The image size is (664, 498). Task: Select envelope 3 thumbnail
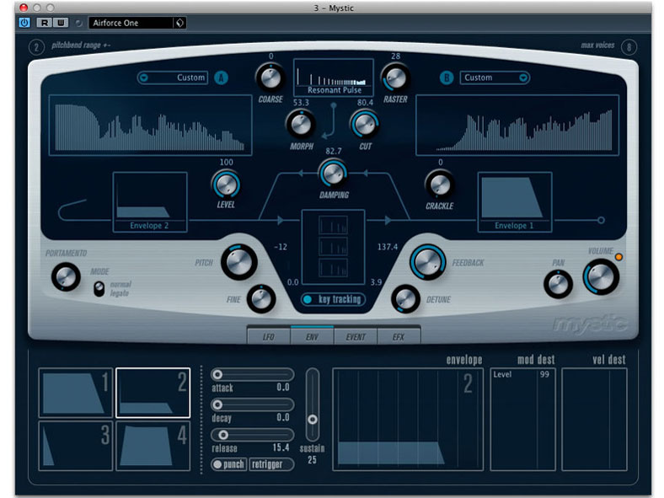[75, 446]
